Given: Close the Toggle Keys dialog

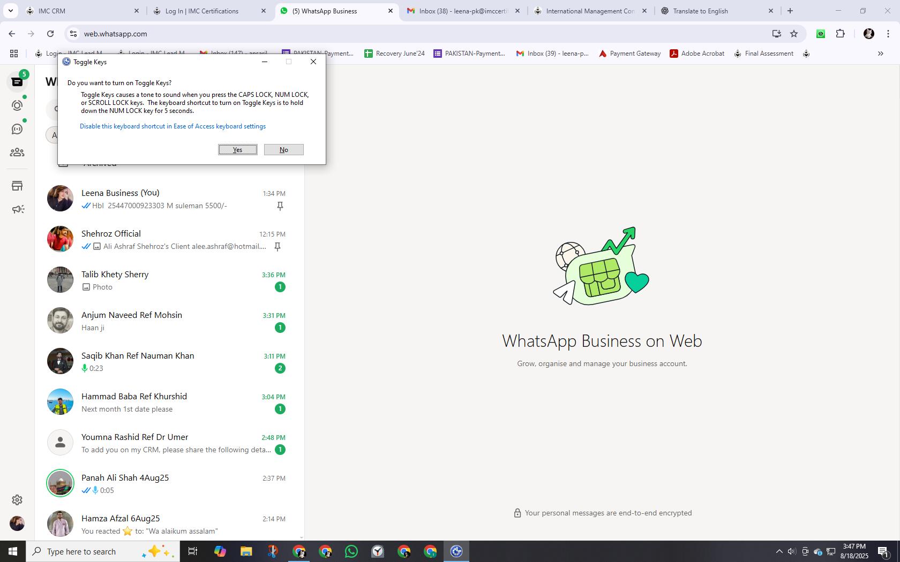Looking at the screenshot, I should click(x=313, y=62).
